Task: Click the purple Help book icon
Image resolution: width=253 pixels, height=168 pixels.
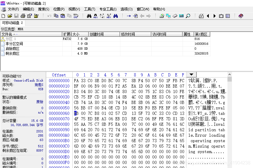Action: (x=241, y=16)
